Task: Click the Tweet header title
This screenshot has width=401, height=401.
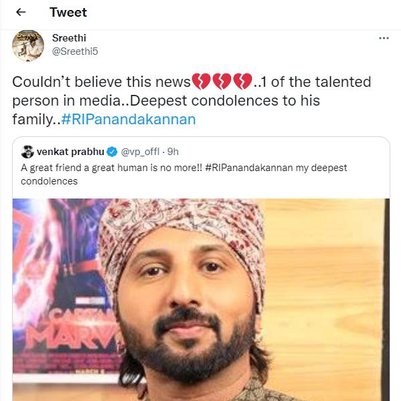Action: 68,13
